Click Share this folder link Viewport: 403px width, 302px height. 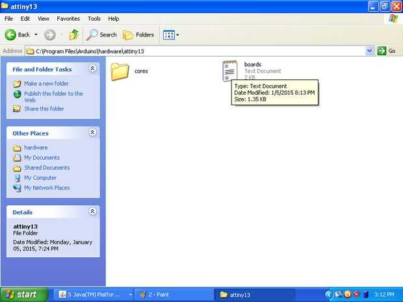(44, 109)
